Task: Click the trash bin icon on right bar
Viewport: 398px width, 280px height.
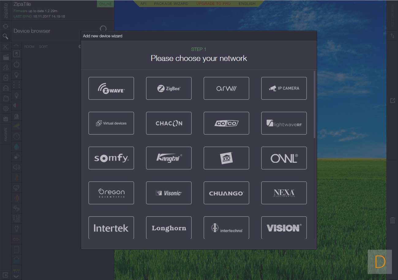Action: point(392,220)
